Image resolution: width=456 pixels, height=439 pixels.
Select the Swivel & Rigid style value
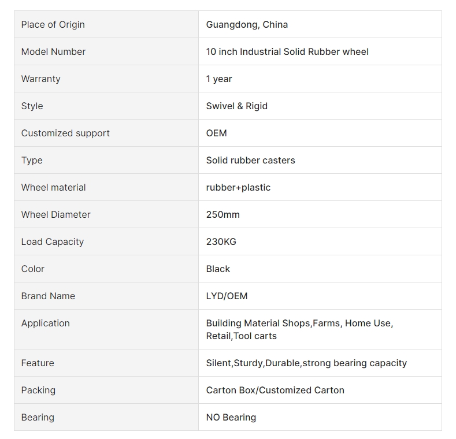(237, 106)
